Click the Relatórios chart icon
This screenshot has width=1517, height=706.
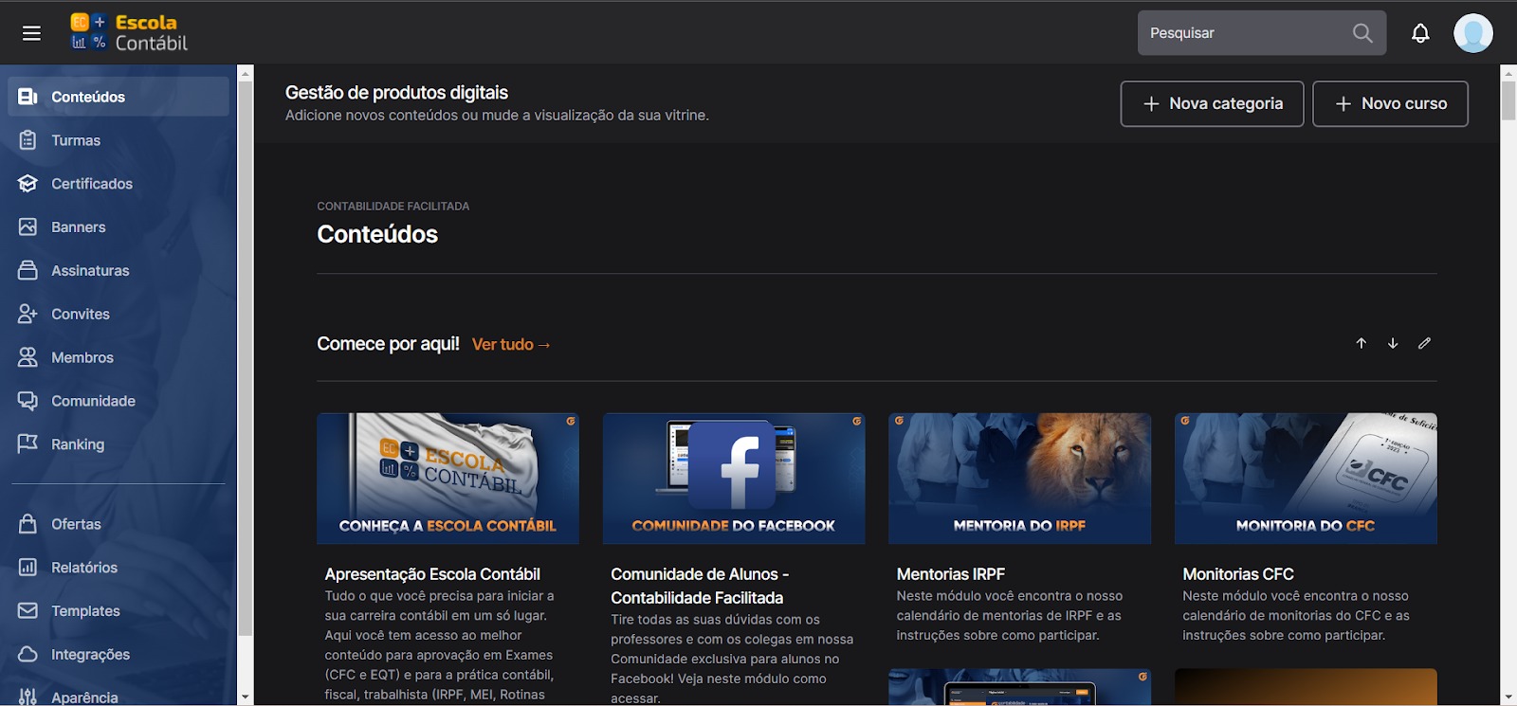27,568
